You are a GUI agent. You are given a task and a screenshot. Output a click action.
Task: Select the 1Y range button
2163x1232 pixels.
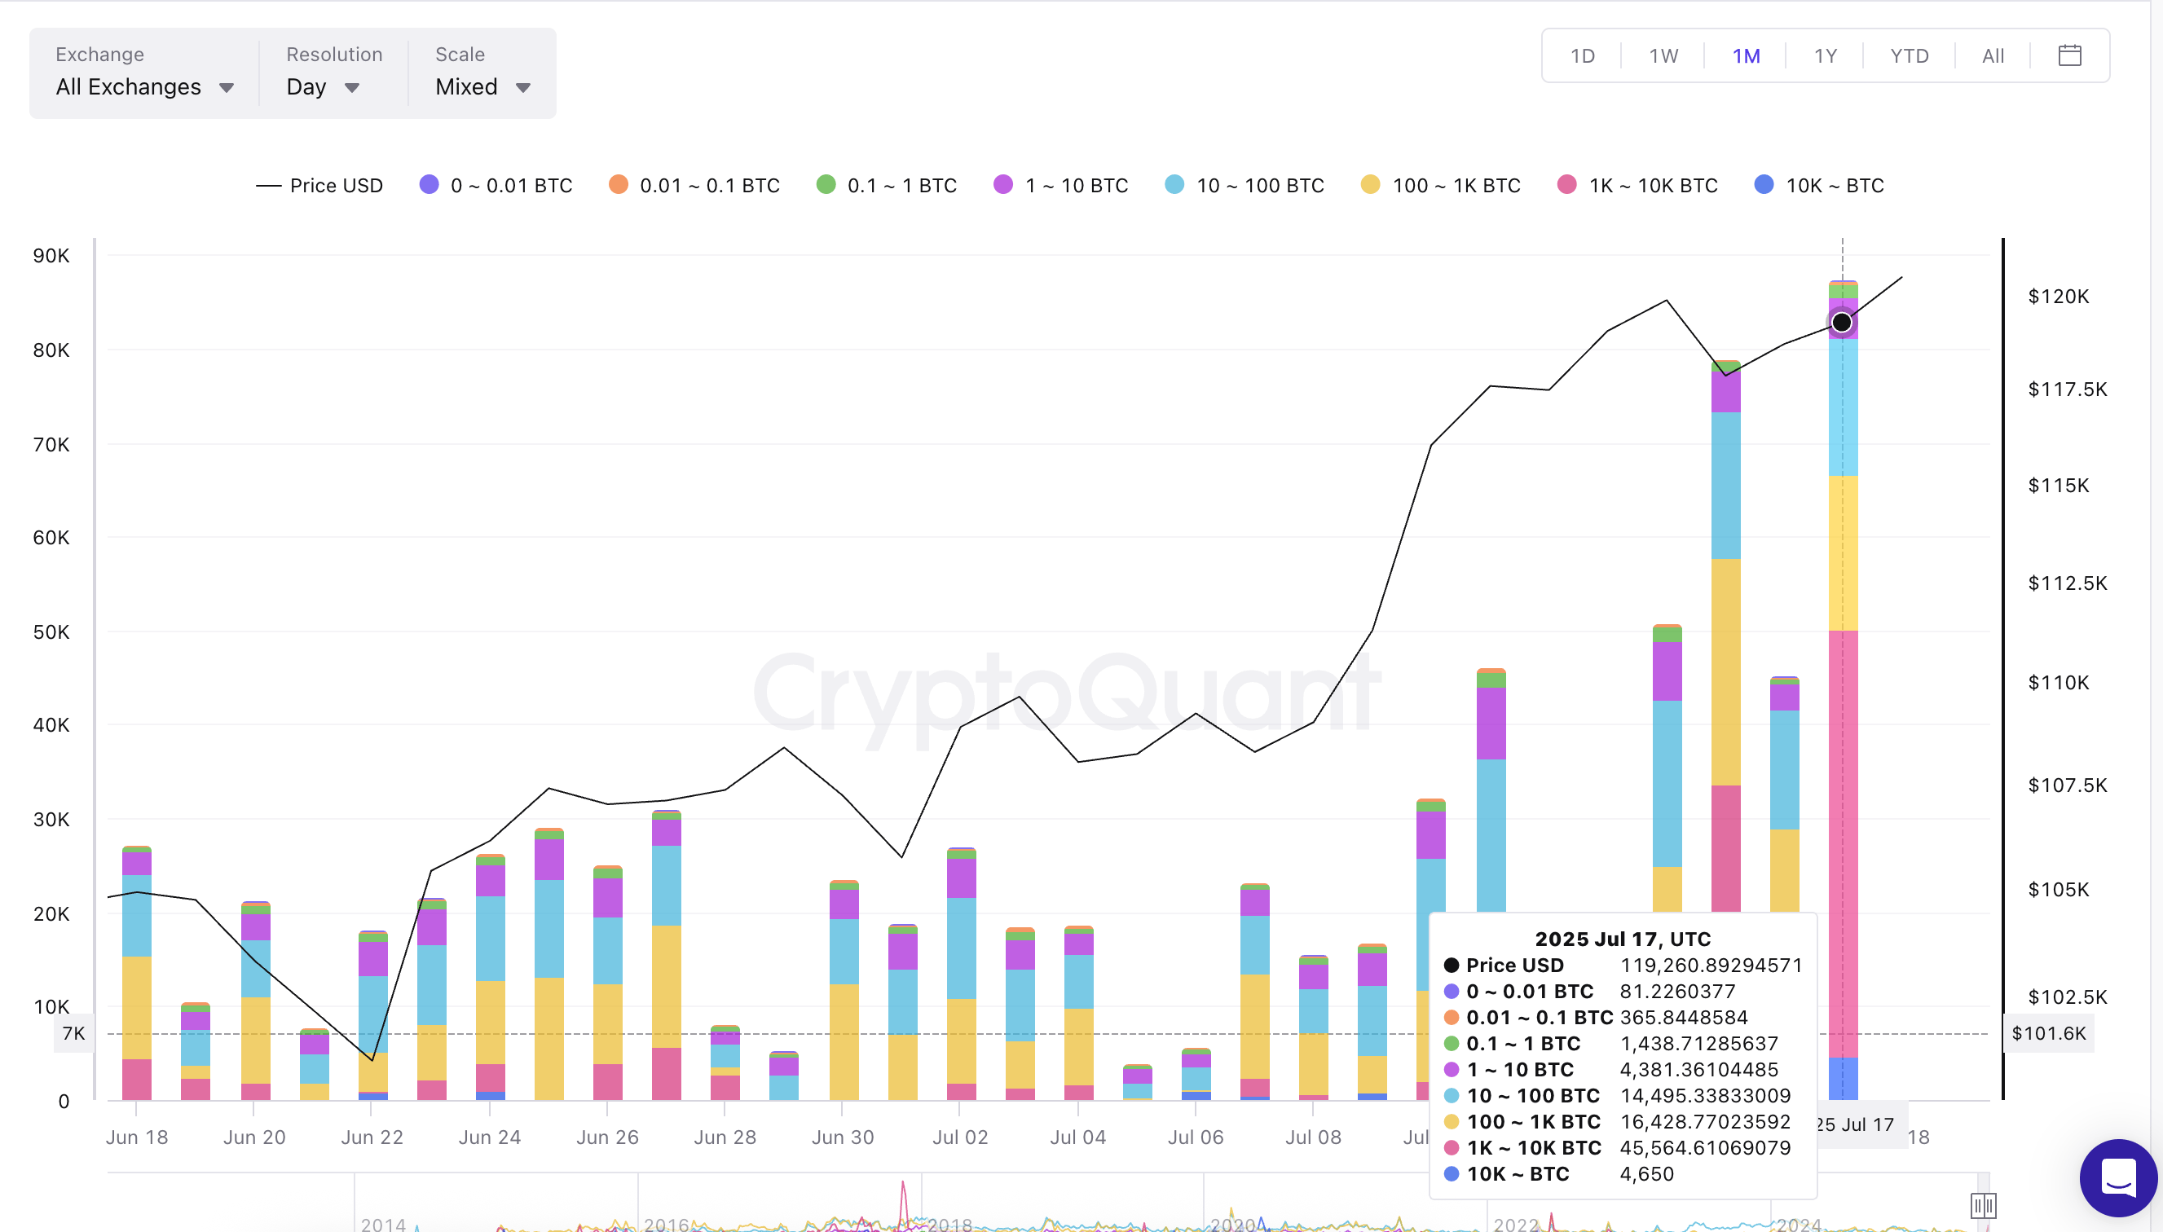click(x=1826, y=55)
